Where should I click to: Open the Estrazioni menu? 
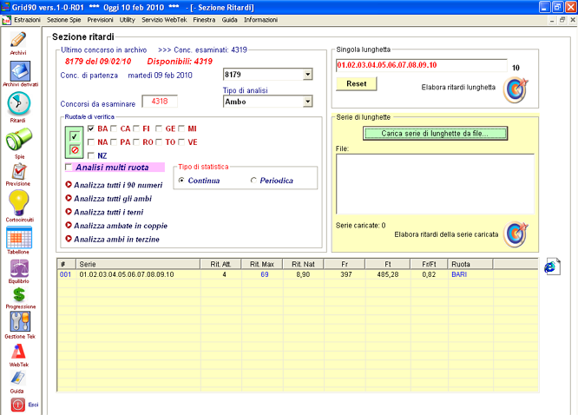27,20
